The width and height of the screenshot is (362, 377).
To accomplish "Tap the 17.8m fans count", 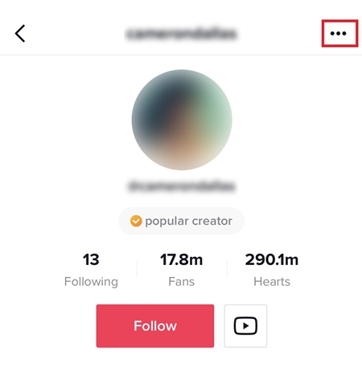I will coord(182,259).
